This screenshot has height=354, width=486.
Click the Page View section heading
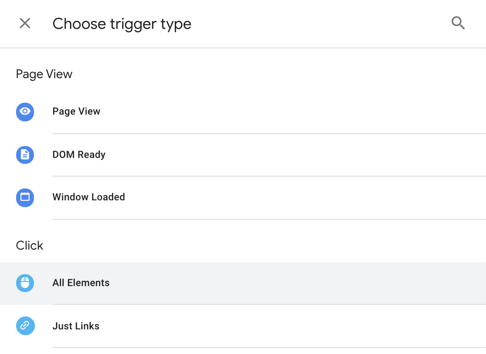44,74
